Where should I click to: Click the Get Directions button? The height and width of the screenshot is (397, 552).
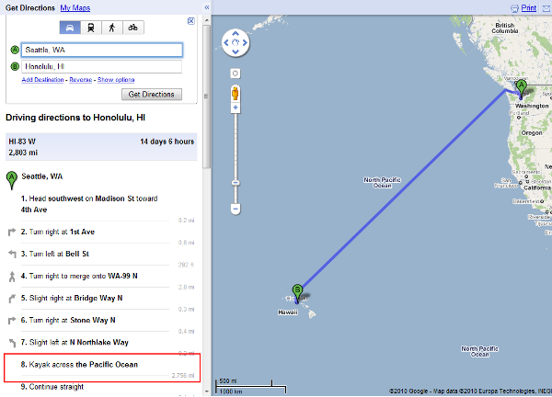pos(152,95)
